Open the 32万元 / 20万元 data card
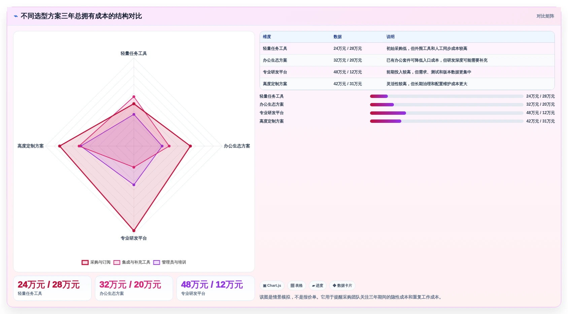Image resolution: width=568 pixels, height=314 pixels. [x=134, y=288]
